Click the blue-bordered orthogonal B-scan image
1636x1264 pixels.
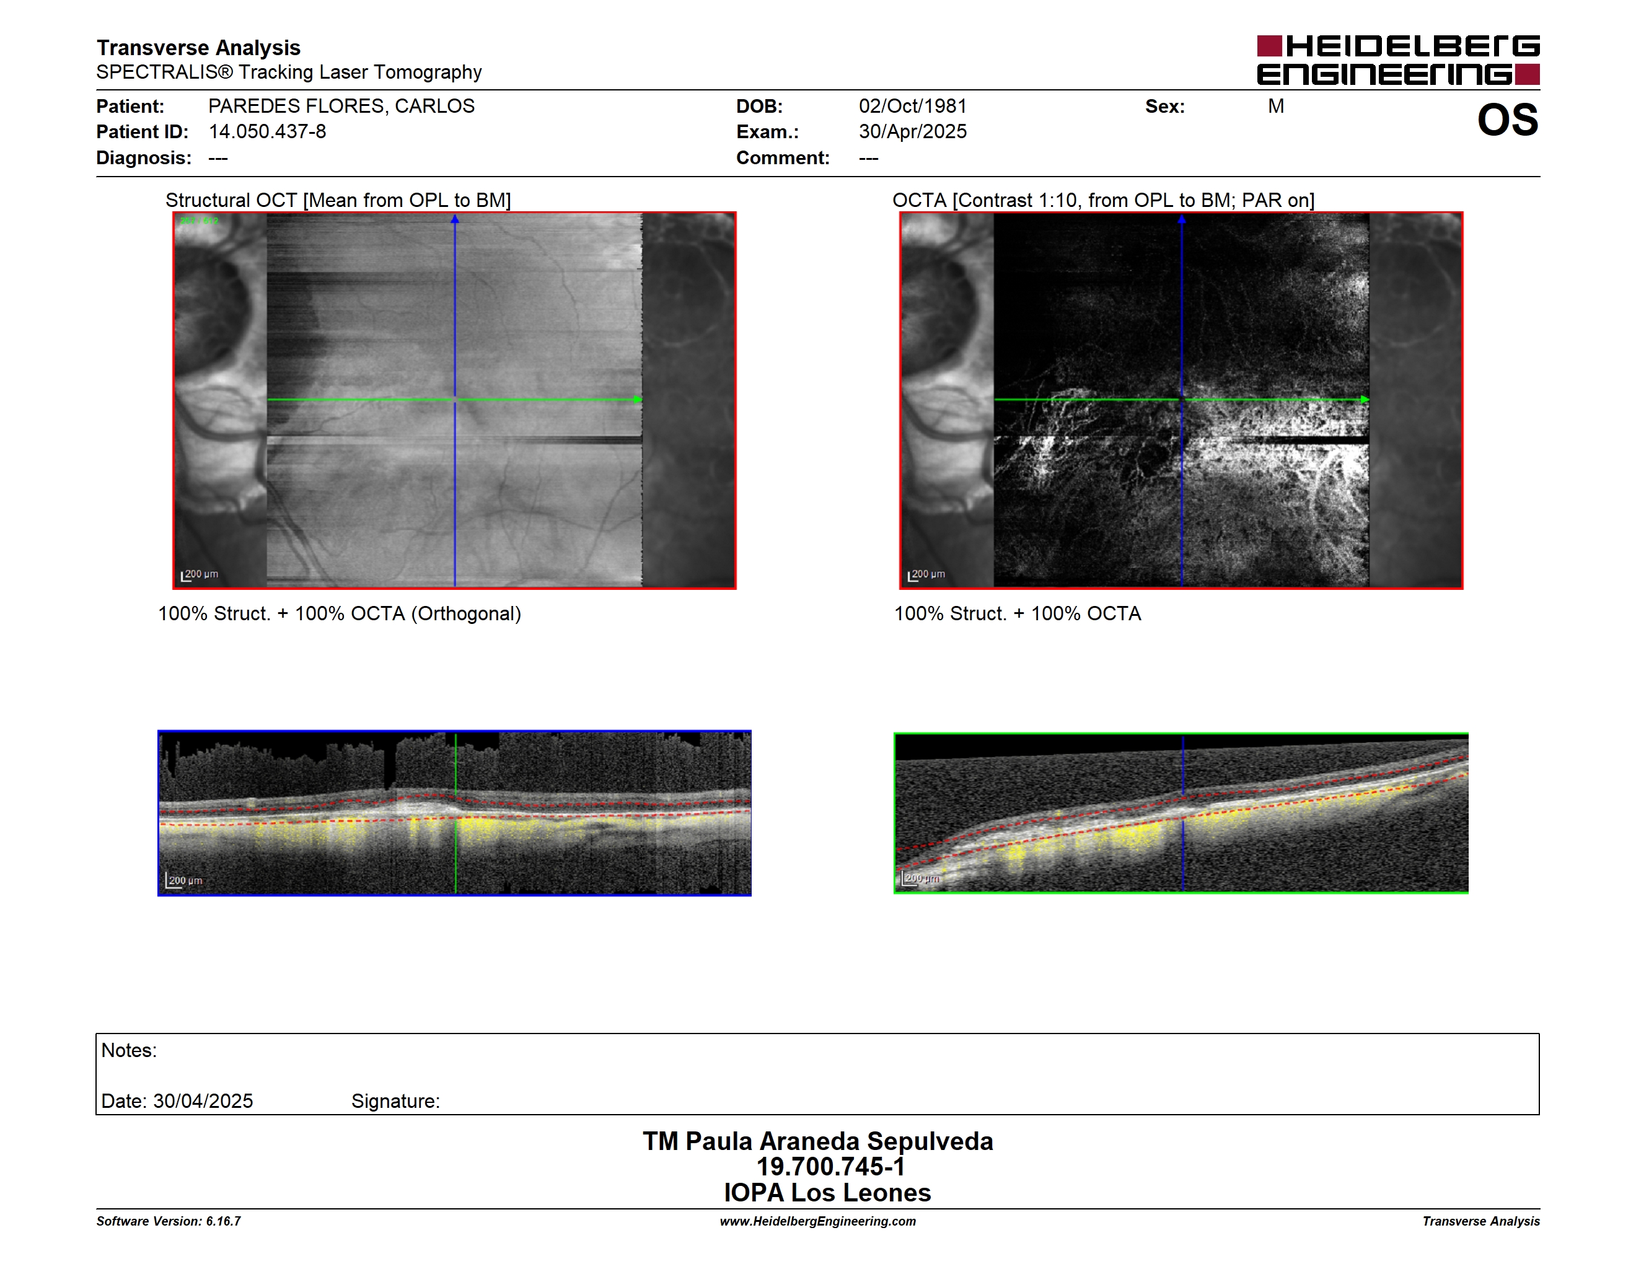point(454,812)
